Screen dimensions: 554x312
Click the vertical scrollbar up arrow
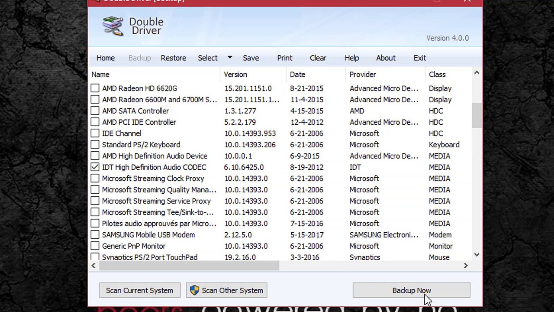(x=477, y=73)
